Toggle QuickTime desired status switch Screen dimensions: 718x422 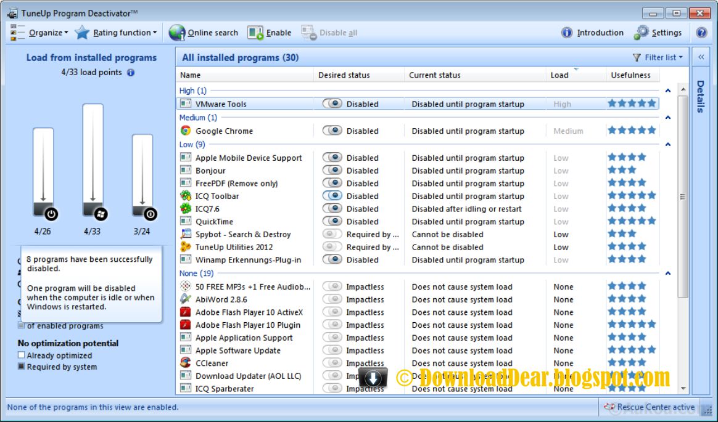click(332, 221)
